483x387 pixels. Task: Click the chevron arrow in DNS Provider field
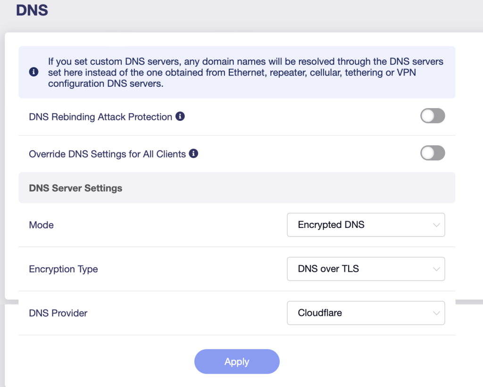pyautogui.click(x=436, y=313)
